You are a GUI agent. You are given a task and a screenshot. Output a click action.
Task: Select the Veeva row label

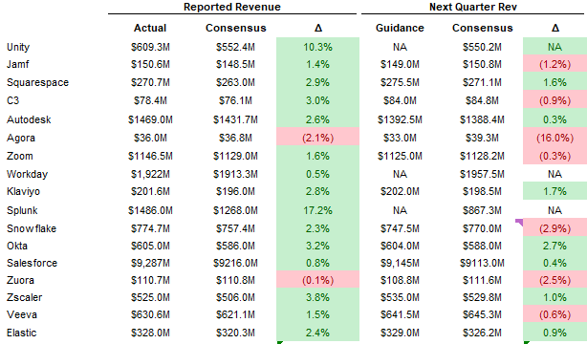[x=22, y=314]
